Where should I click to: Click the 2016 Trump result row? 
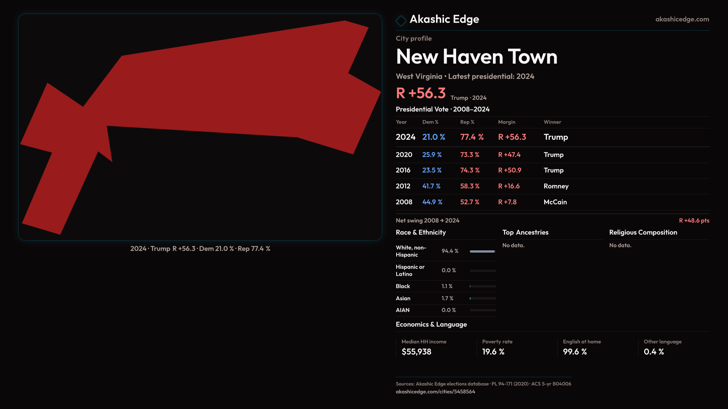[x=552, y=170]
